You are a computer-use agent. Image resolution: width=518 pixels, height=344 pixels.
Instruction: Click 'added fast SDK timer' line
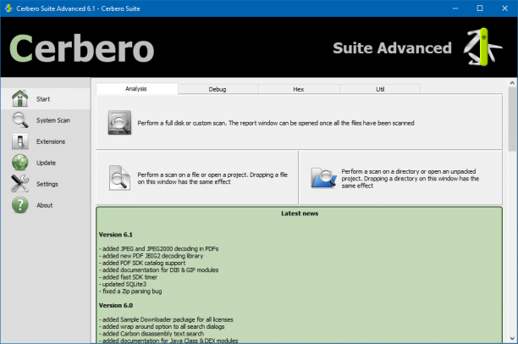point(128,277)
